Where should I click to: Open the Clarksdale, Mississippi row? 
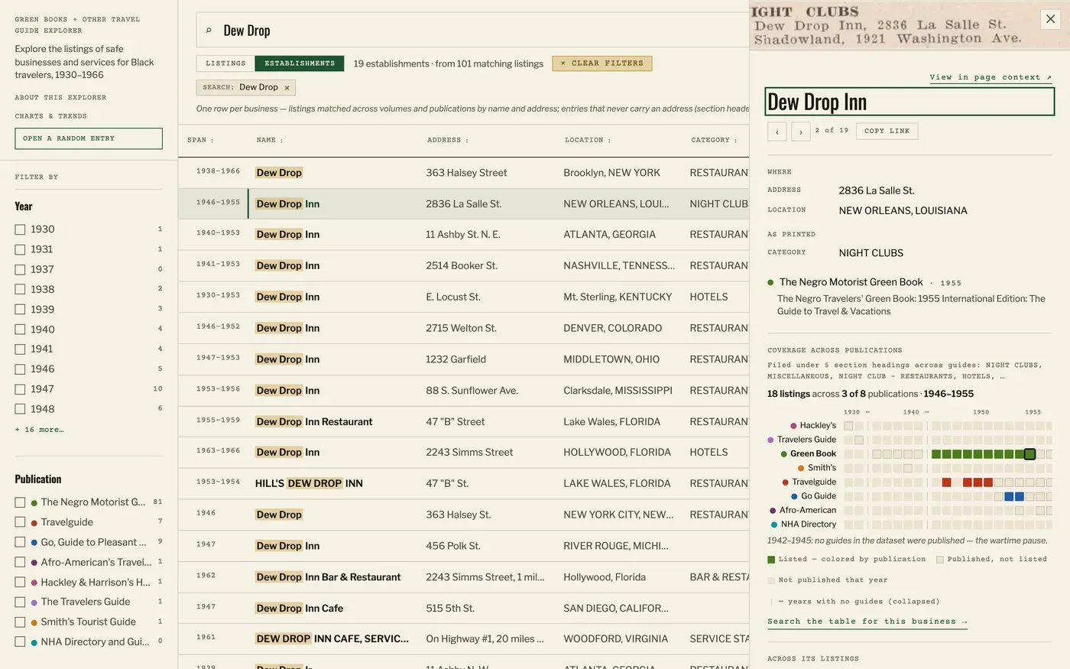(464, 391)
